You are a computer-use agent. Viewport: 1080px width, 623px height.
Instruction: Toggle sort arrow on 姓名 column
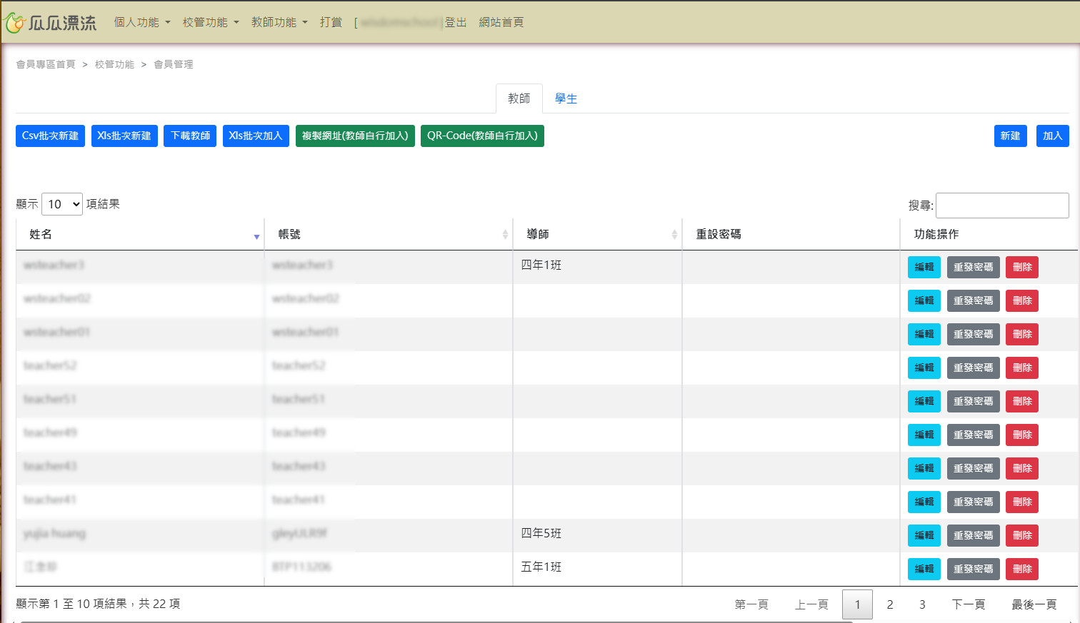[x=256, y=236]
